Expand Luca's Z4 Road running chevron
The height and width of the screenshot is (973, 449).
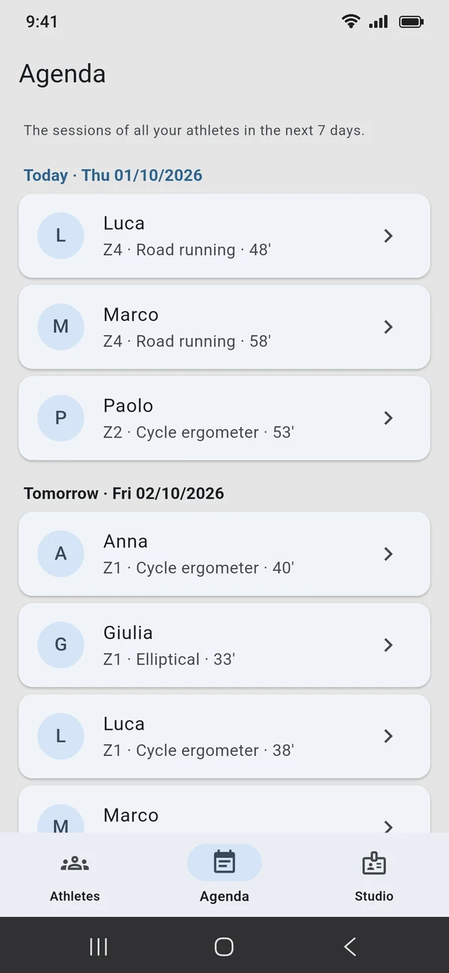[x=388, y=236]
